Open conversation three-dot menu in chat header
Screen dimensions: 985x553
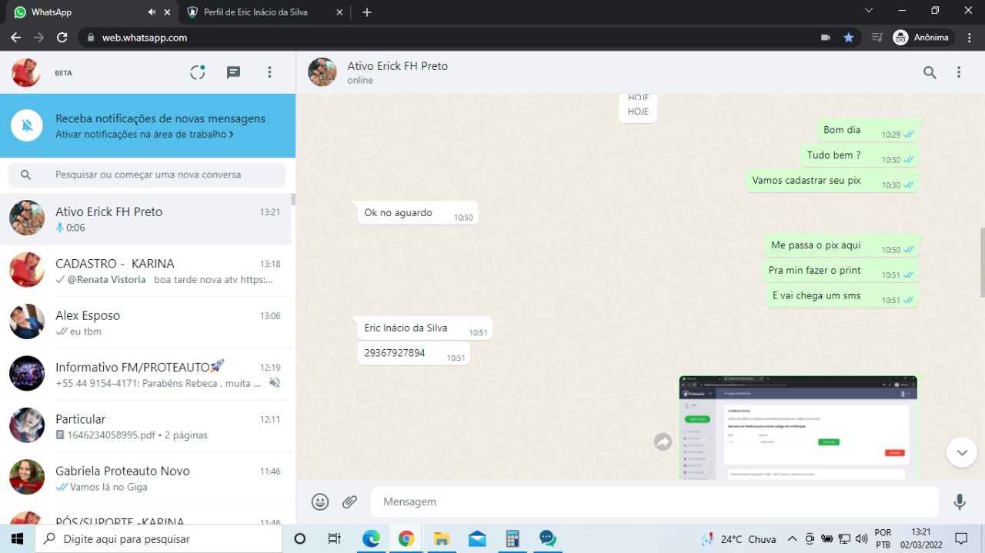[x=959, y=72]
